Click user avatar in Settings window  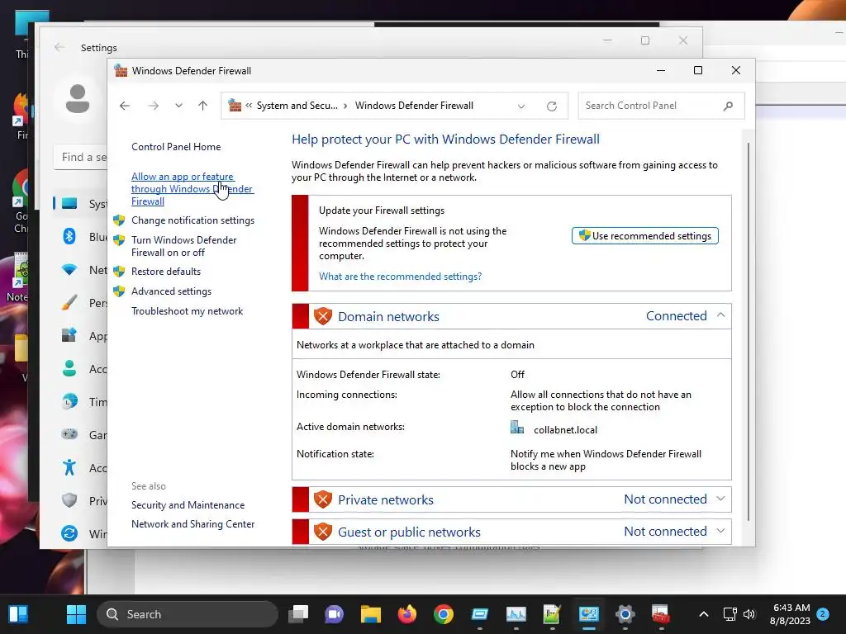pos(78,99)
